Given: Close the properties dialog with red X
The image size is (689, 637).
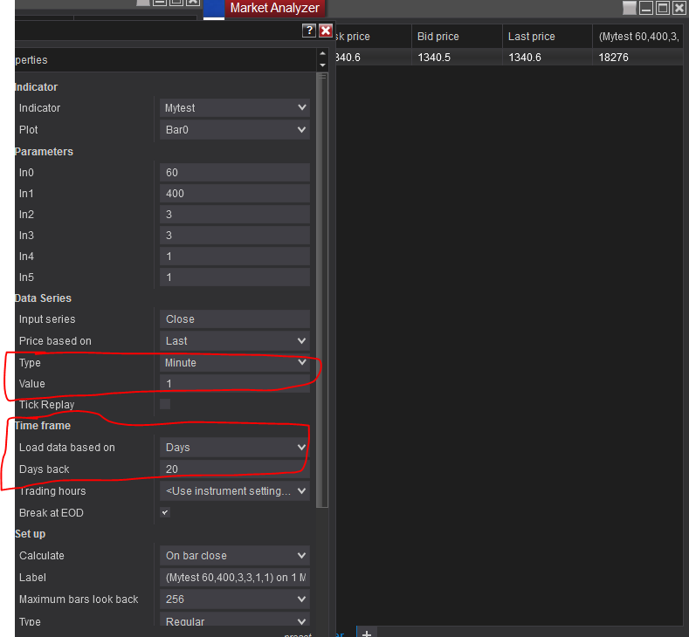Looking at the screenshot, I should click(326, 31).
